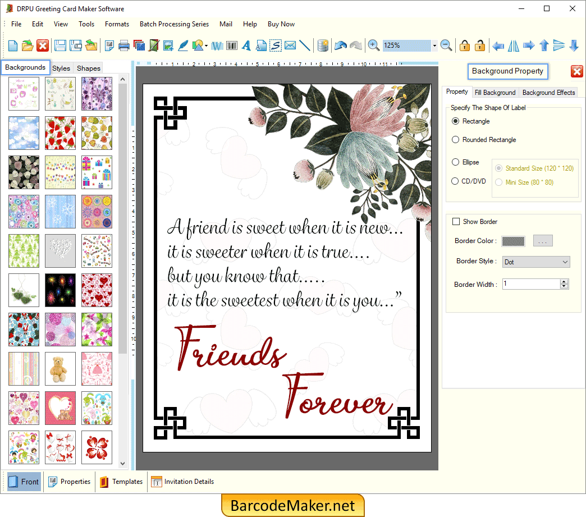Zoom out with the magnifier minus icon
Screen dimensions: 586x517
[x=446, y=45]
